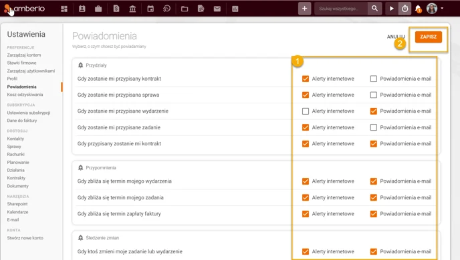Image resolution: width=460 pixels, height=260 pixels.
Task: Open the time history clock icon
Action: [x=166, y=9]
